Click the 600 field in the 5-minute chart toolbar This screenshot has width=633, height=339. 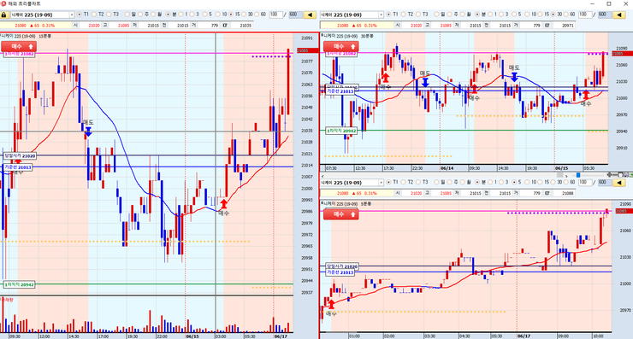click(604, 183)
